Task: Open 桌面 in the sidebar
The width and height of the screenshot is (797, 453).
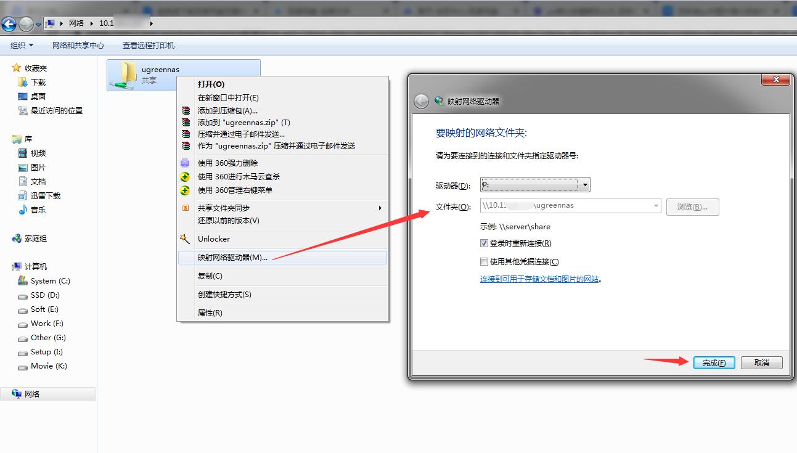Action: tap(38, 96)
